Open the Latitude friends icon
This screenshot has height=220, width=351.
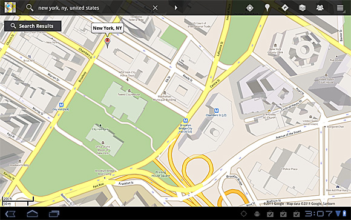pyautogui.click(x=320, y=8)
